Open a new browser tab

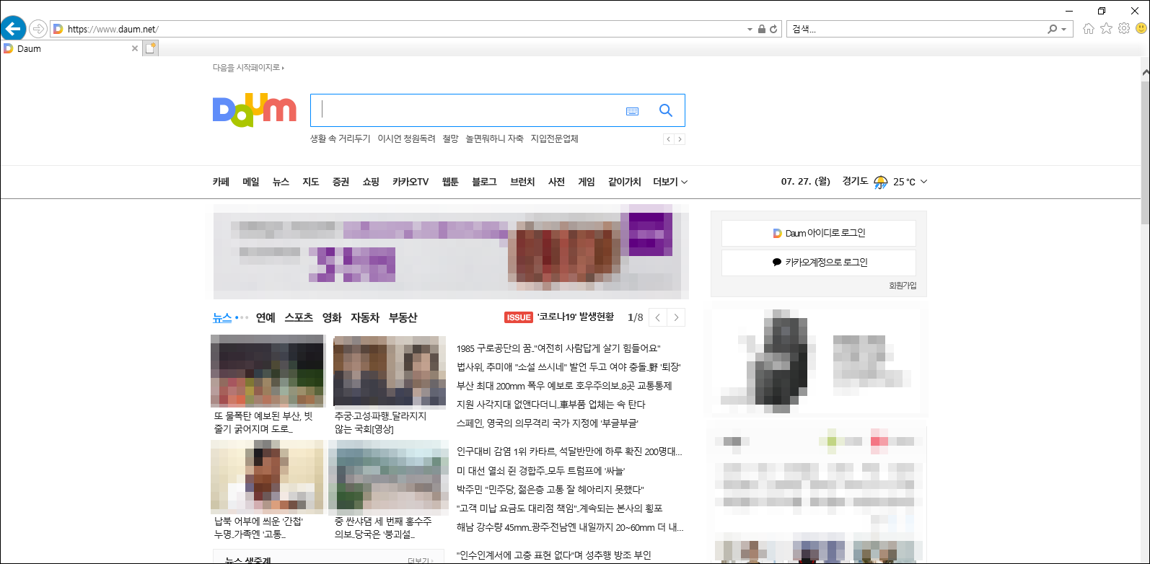coord(150,48)
